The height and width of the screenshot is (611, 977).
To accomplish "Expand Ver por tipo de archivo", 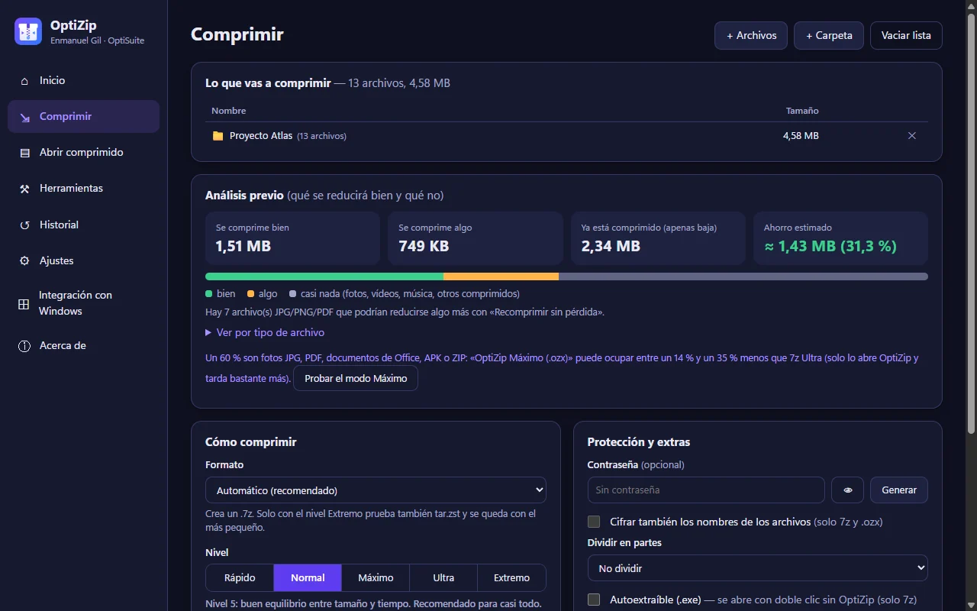I will pos(265,333).
